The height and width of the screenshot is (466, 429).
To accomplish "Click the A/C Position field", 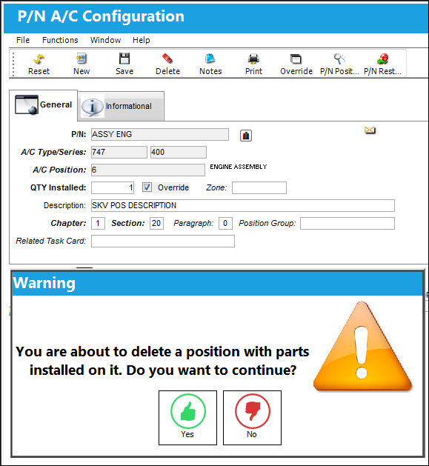I will pos(148,170).
